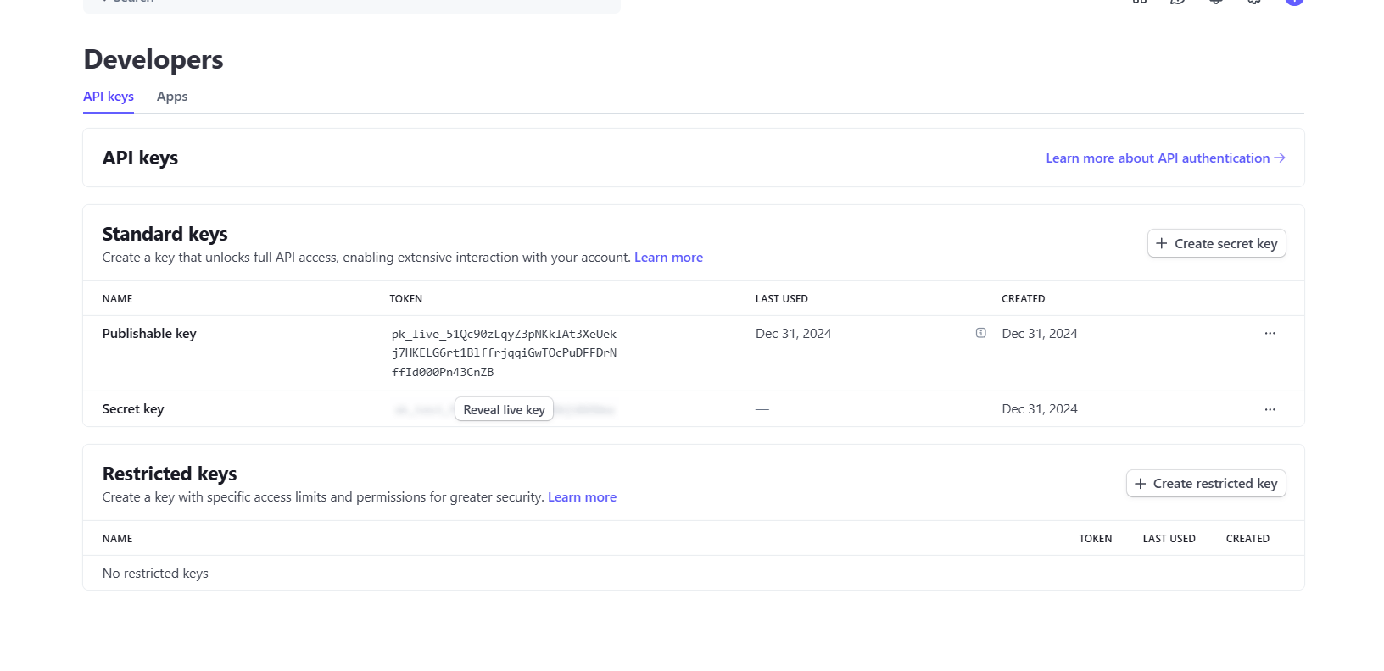Click TOKEN column header in Standard keys
Screen dimensions: 1384x671
click(405, 299)
